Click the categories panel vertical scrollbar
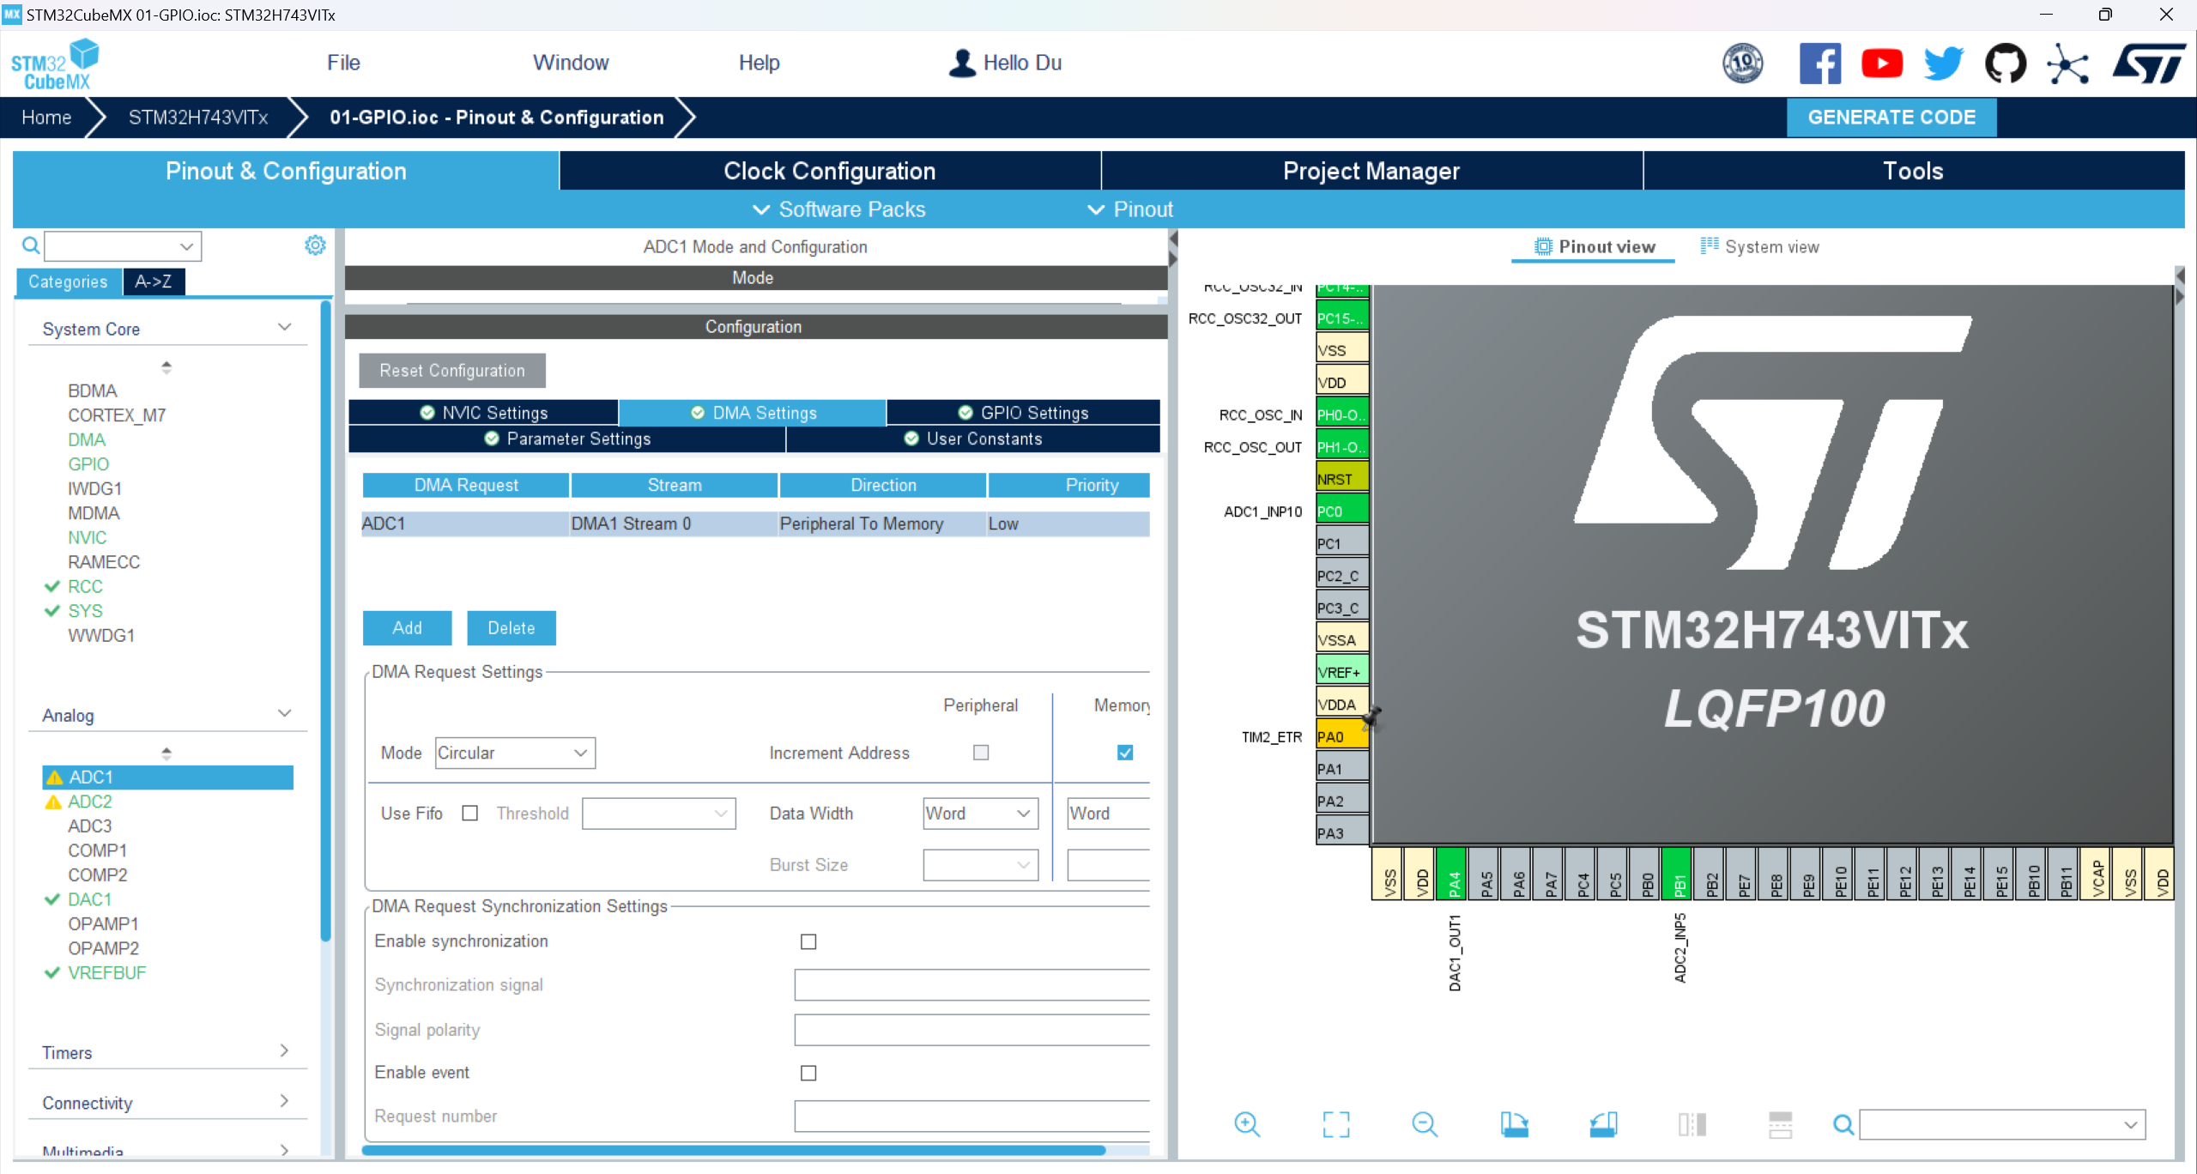Viewport: 2197px width, 1174px height. 325,621
